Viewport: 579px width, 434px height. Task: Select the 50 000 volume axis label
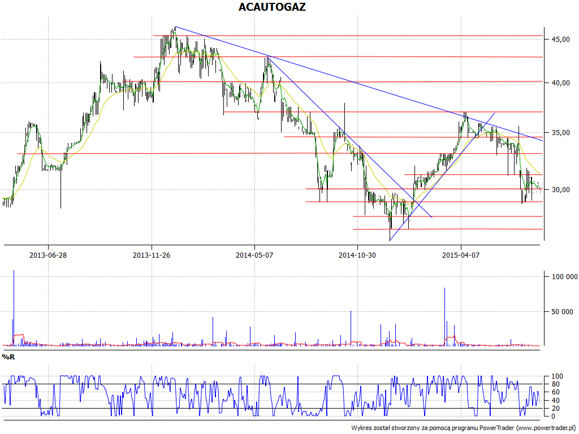tap(563, 312)
